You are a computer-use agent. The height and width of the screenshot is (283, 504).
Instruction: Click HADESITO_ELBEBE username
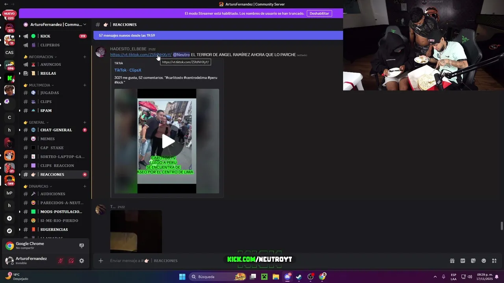128,49
